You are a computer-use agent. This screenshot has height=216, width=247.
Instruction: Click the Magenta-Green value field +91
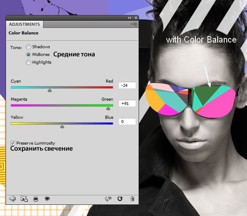point(127,104)
